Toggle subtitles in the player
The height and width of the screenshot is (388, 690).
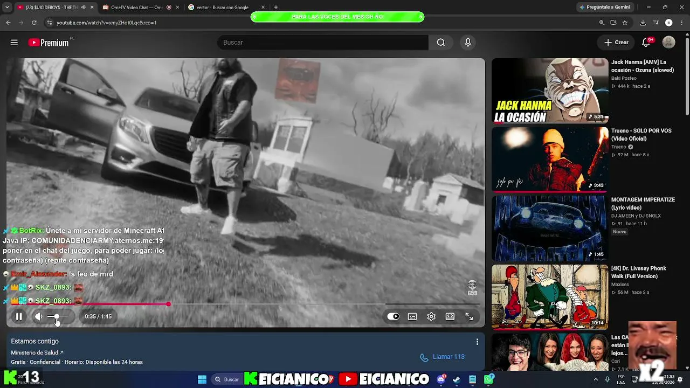point(412,316)
